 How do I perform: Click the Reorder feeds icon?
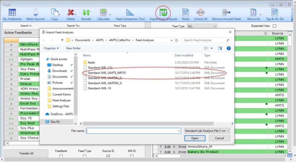(x=86, y=12)
